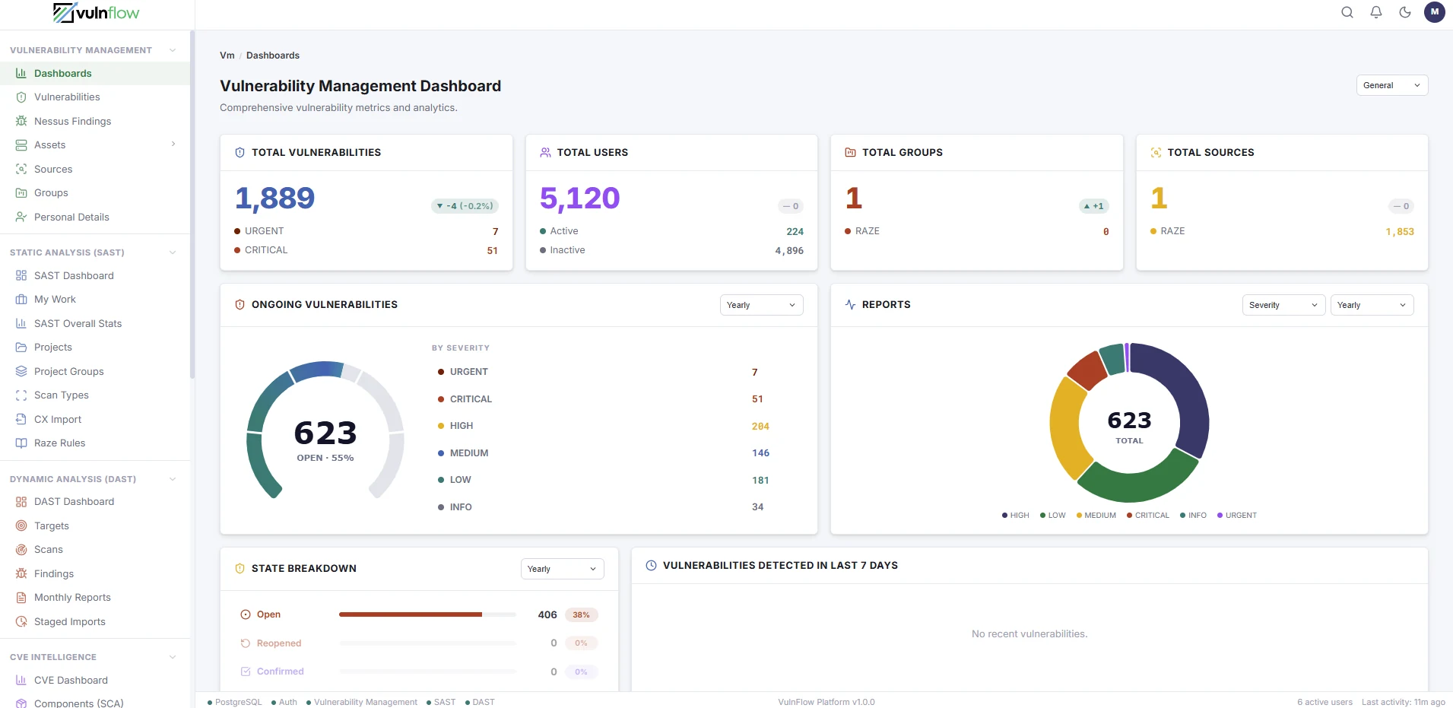Toggle dark mode with the moon icon
The image size is (1453, 708).
click(x=1405, y=12)
